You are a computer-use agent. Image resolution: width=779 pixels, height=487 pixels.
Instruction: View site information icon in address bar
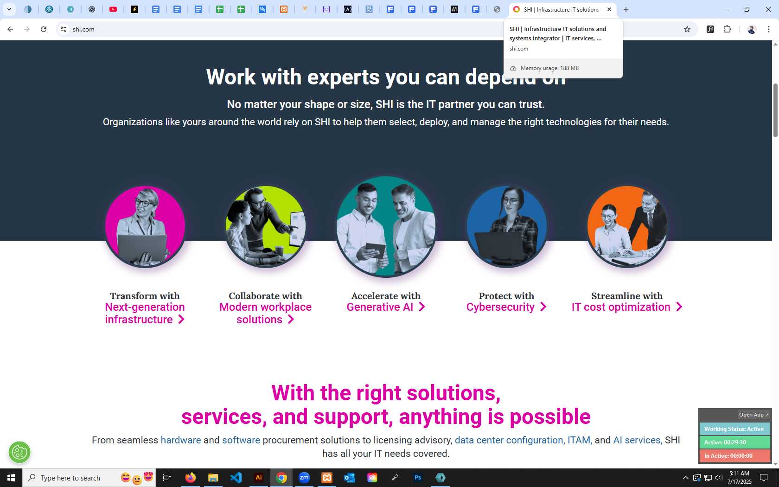pos(64,29)
